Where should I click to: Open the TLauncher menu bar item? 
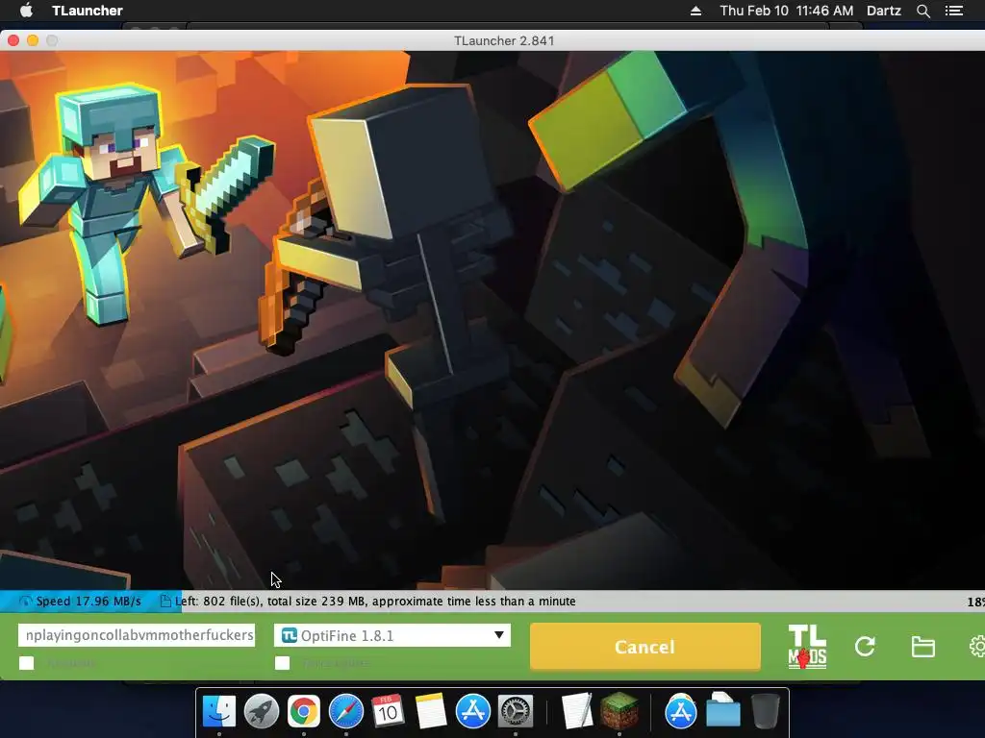point(88,11)
